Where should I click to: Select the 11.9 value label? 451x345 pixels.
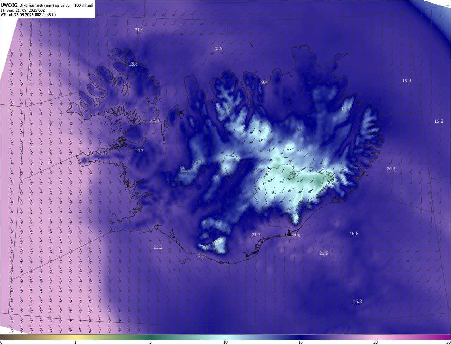click(x=346, y=109)
